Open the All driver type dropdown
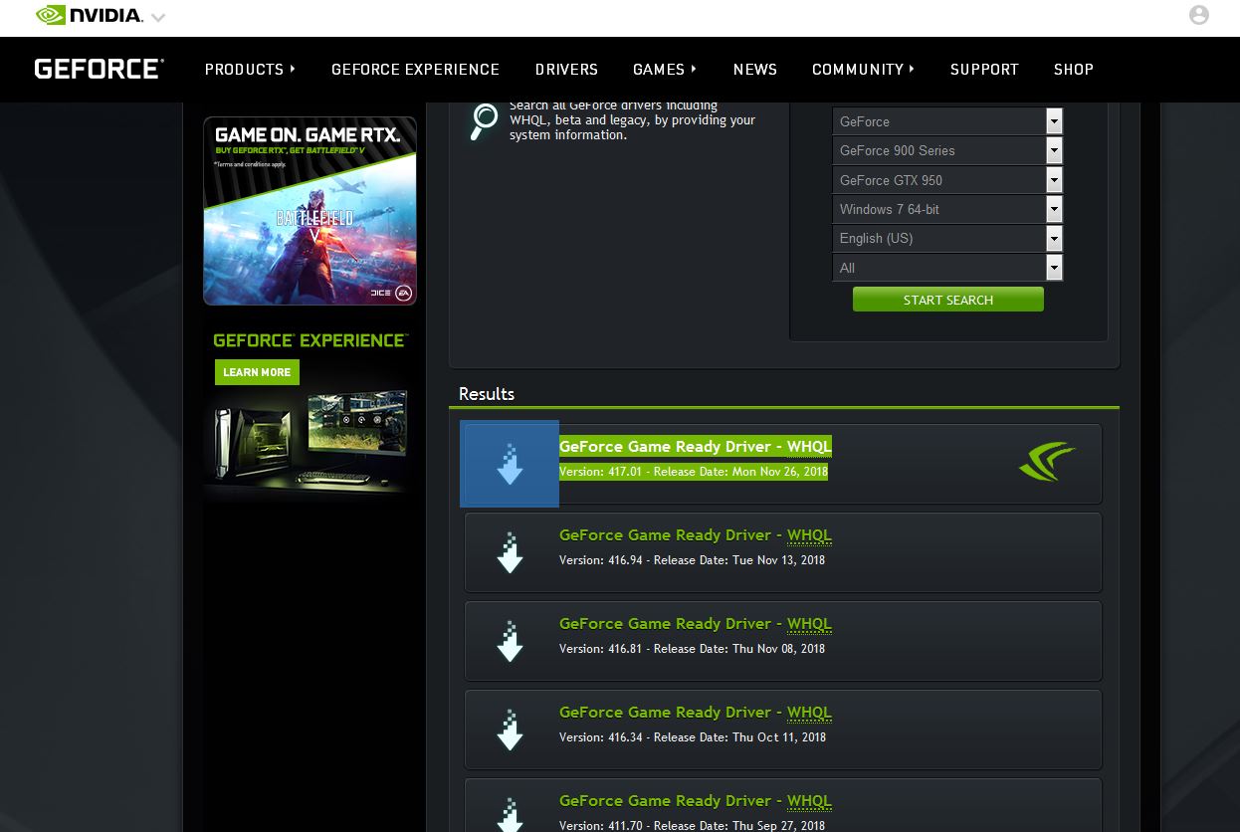1240x832 pixels. click(x=947, y=268)
